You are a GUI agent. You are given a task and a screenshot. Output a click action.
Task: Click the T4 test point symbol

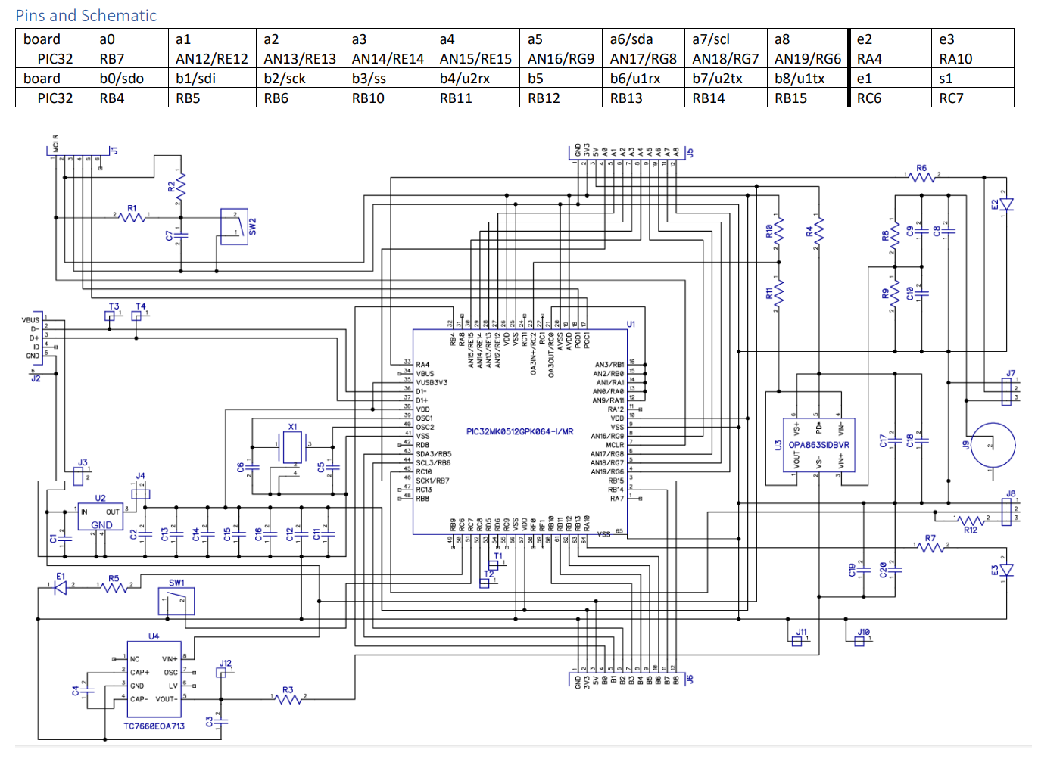pyautogui.click(x=136, y=316)
